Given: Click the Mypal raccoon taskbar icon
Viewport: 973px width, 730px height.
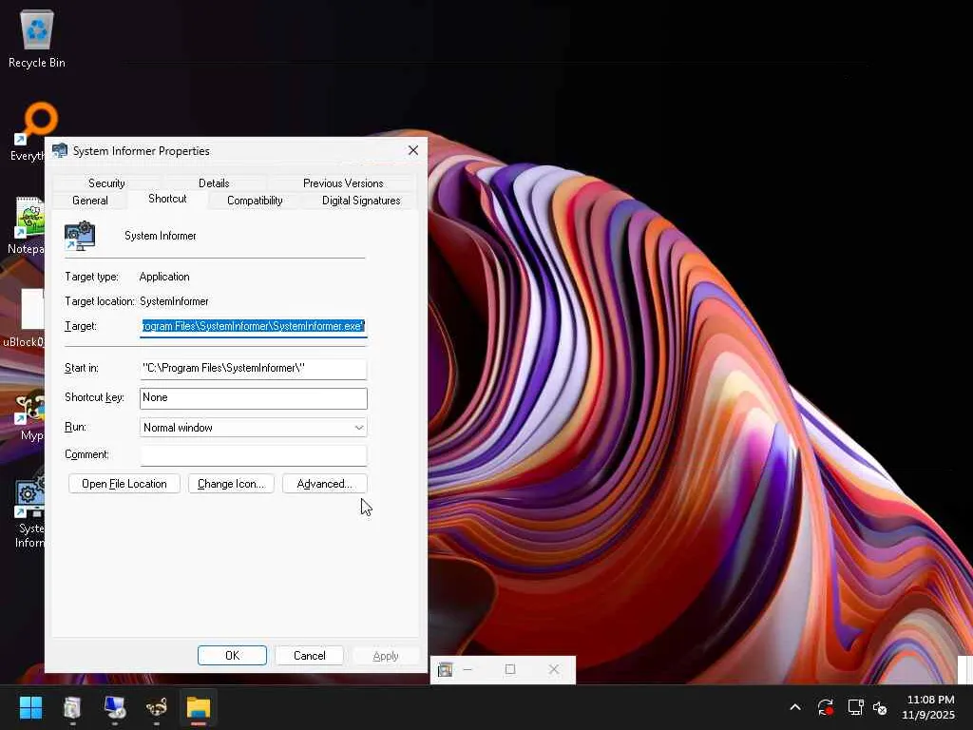Looking at the screenshot, I should (157, 707).
